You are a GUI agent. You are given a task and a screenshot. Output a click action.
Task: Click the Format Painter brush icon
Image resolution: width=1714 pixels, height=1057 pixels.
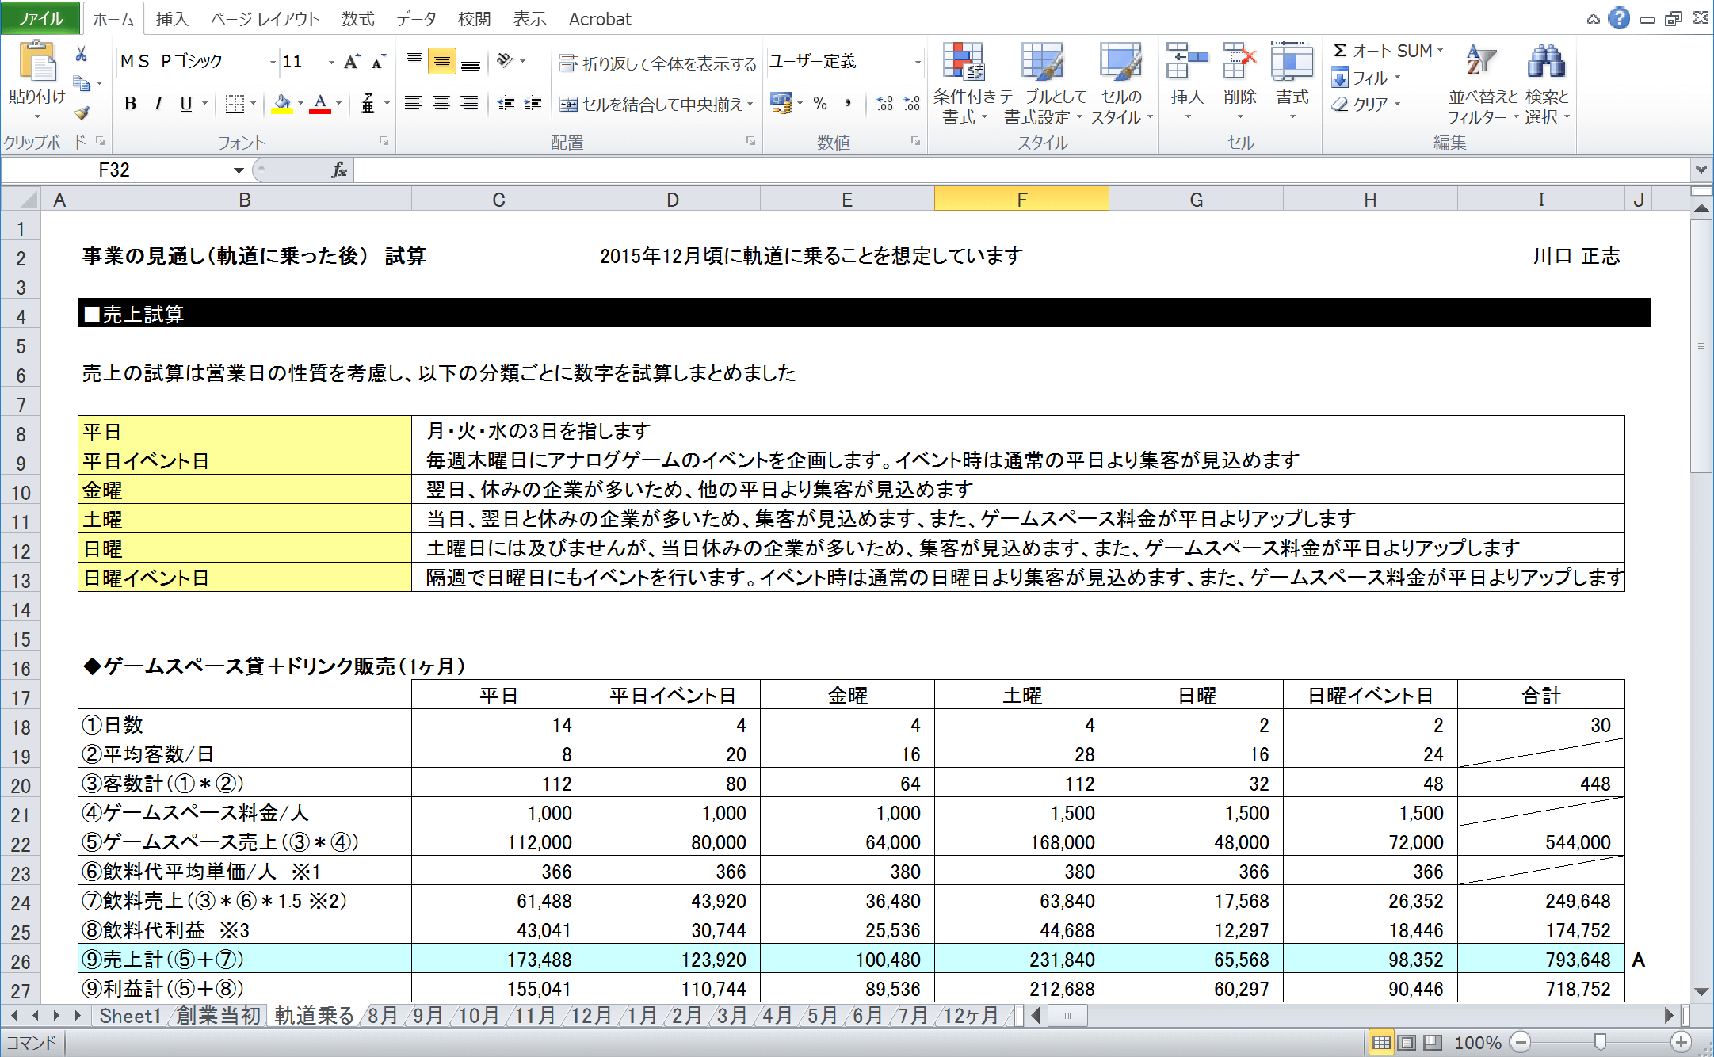(82, 113)
